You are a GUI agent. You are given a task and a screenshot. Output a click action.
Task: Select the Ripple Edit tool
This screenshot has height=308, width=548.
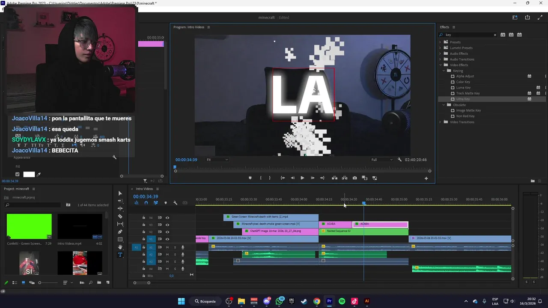[x=120, y=209]
